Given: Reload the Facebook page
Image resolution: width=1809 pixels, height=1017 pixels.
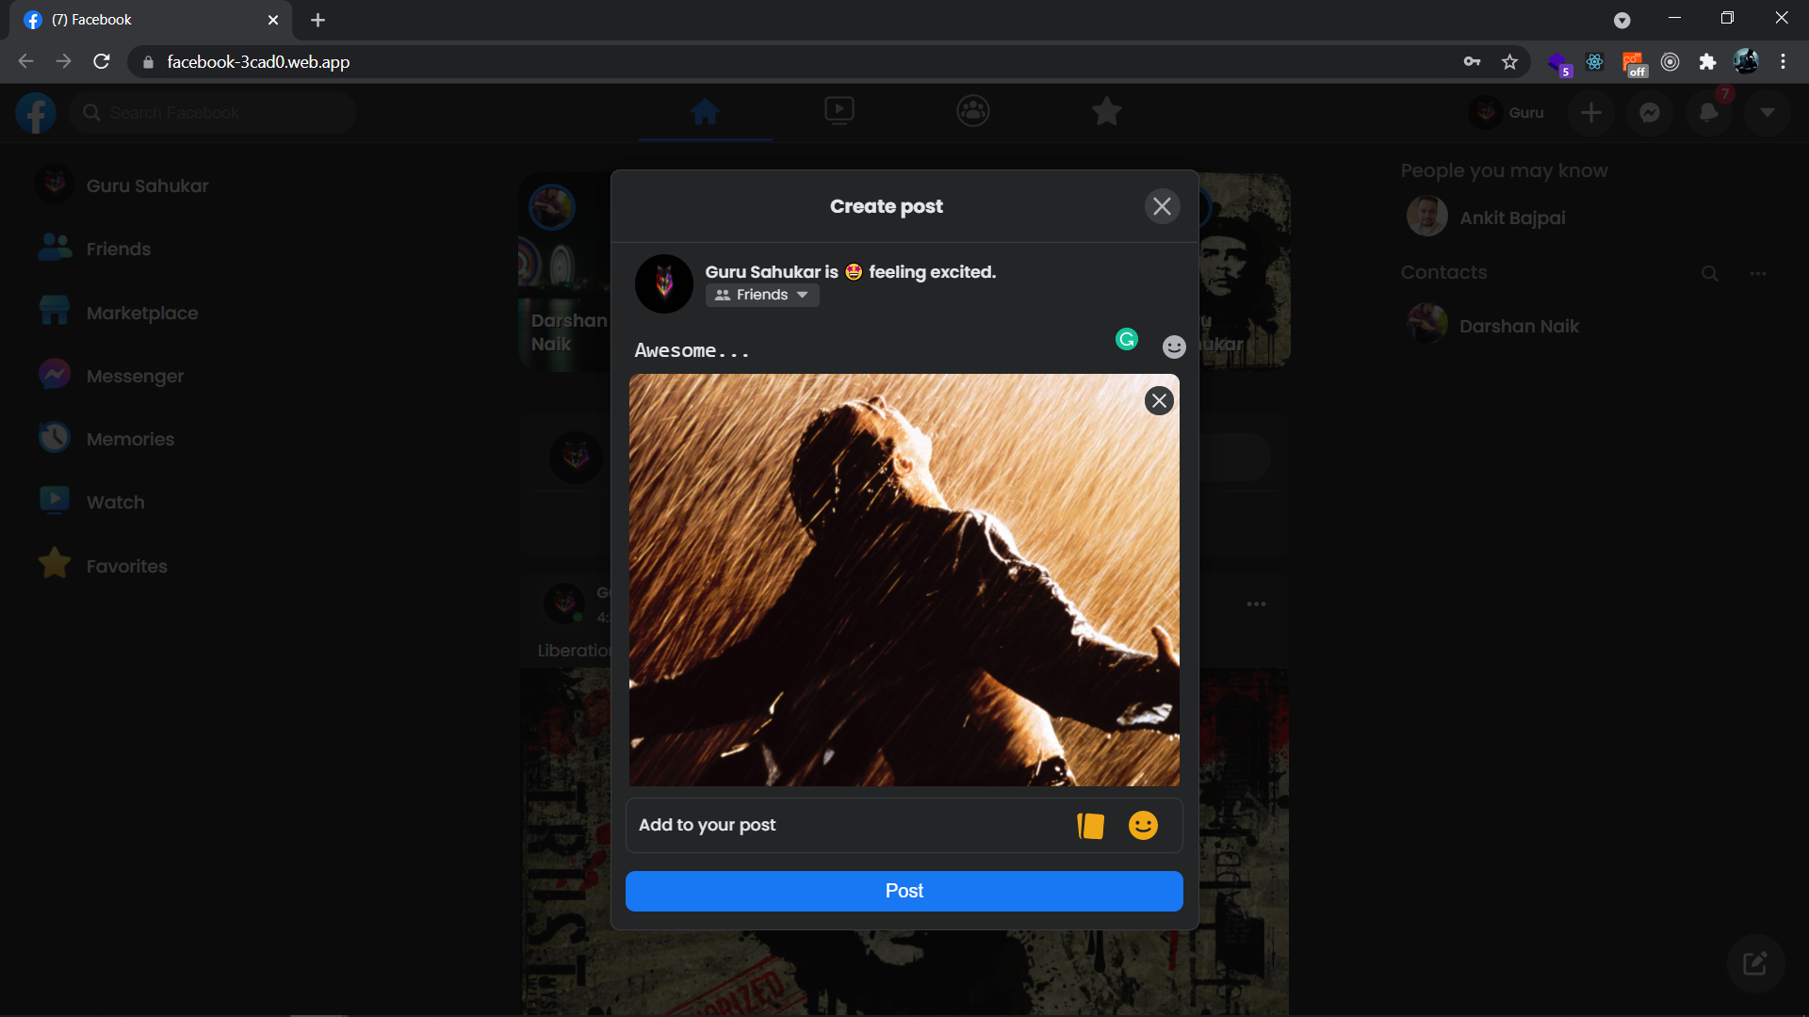Looking at the screenshot, I should 102,61.
